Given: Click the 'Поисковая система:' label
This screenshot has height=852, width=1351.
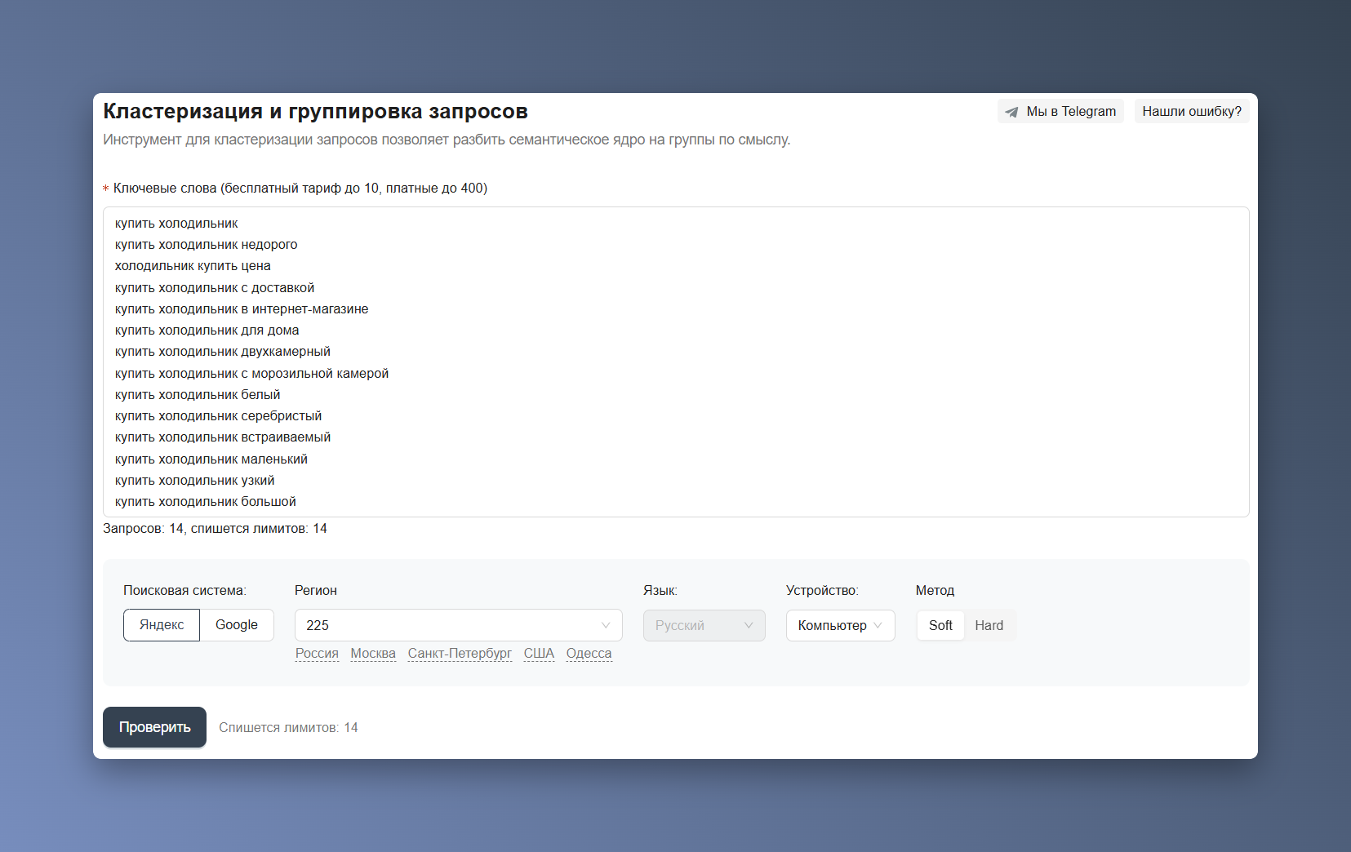Looking at the screenshot, I should 184,591.
